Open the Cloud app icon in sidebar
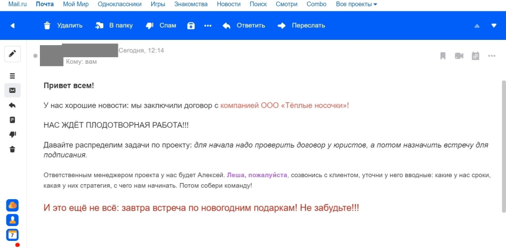The width and height of the screenshot is (506, 248). point(13,205)
